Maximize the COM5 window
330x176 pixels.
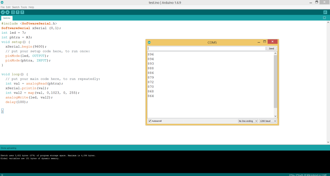coord(265,42)
